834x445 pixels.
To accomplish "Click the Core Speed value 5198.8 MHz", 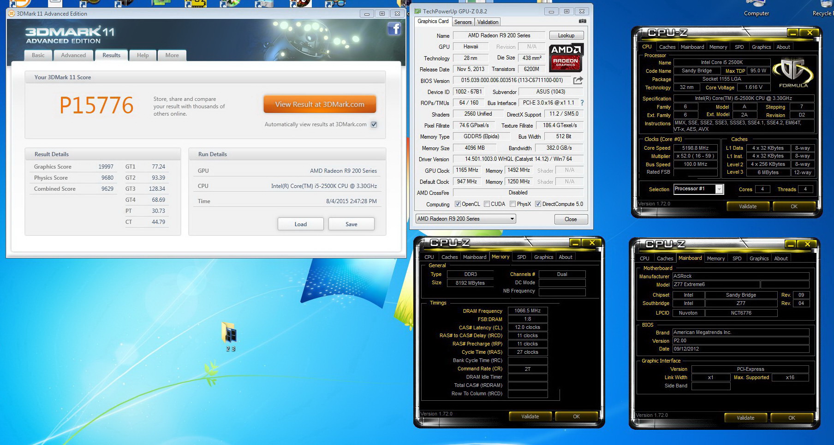I will [x=695, y=148].
